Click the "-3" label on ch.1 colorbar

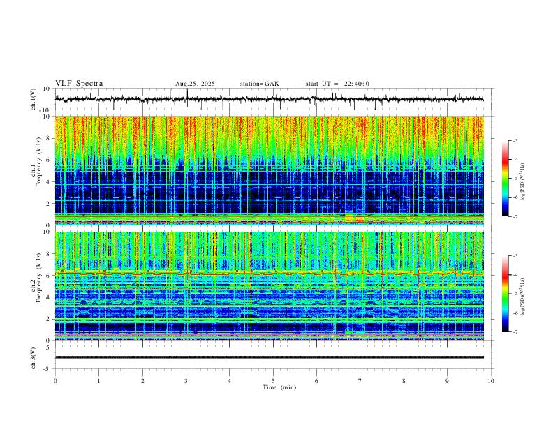515,140
